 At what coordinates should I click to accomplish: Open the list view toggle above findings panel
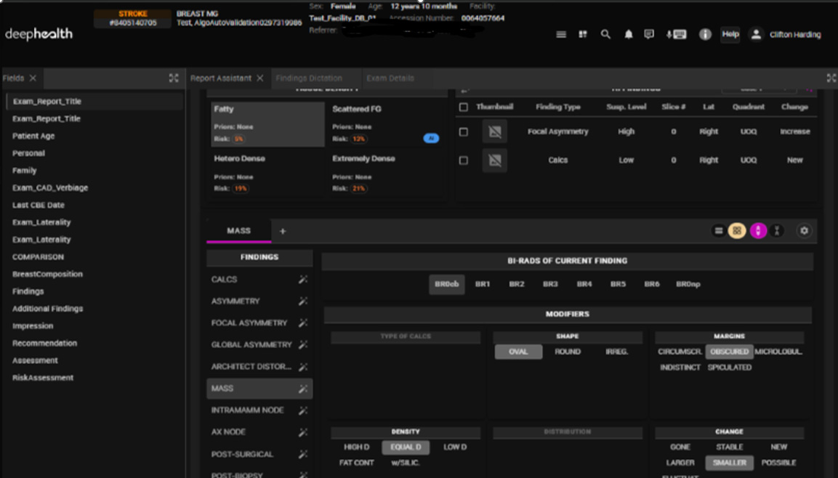718,230
